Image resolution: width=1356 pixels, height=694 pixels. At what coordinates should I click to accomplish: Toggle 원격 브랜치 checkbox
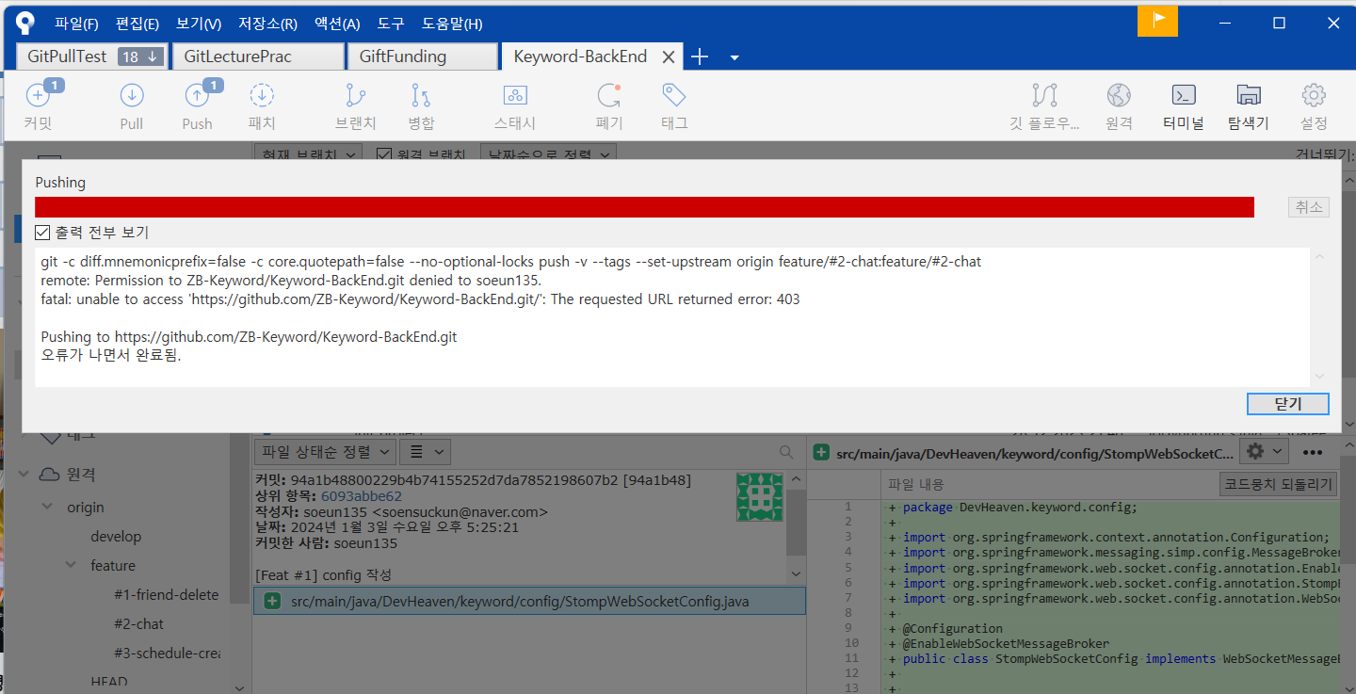[x=383, y=154]
